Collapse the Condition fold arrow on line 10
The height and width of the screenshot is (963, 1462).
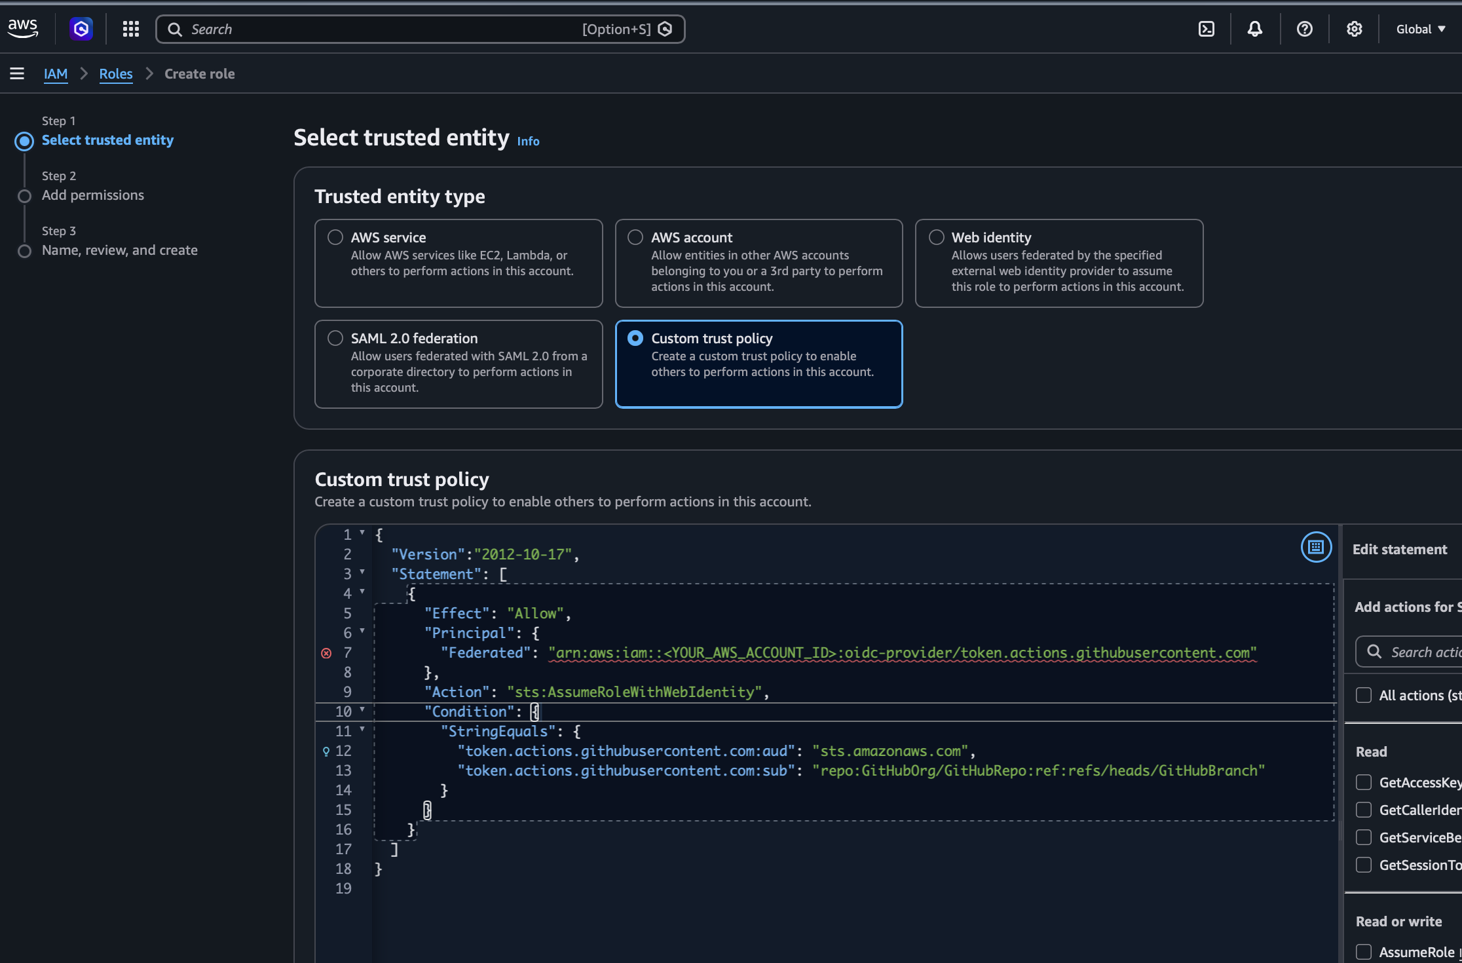pos(362,709)
